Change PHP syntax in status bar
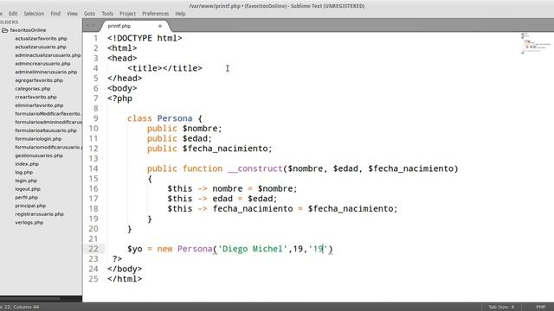The height and width of the screenshot is (311, 554). tap(540, 307)
